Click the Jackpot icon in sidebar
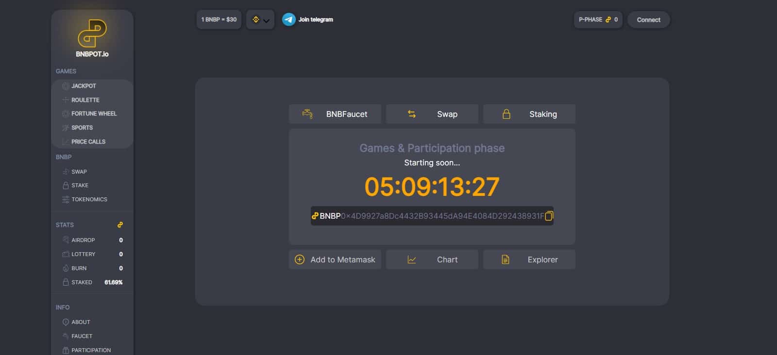 66,86
